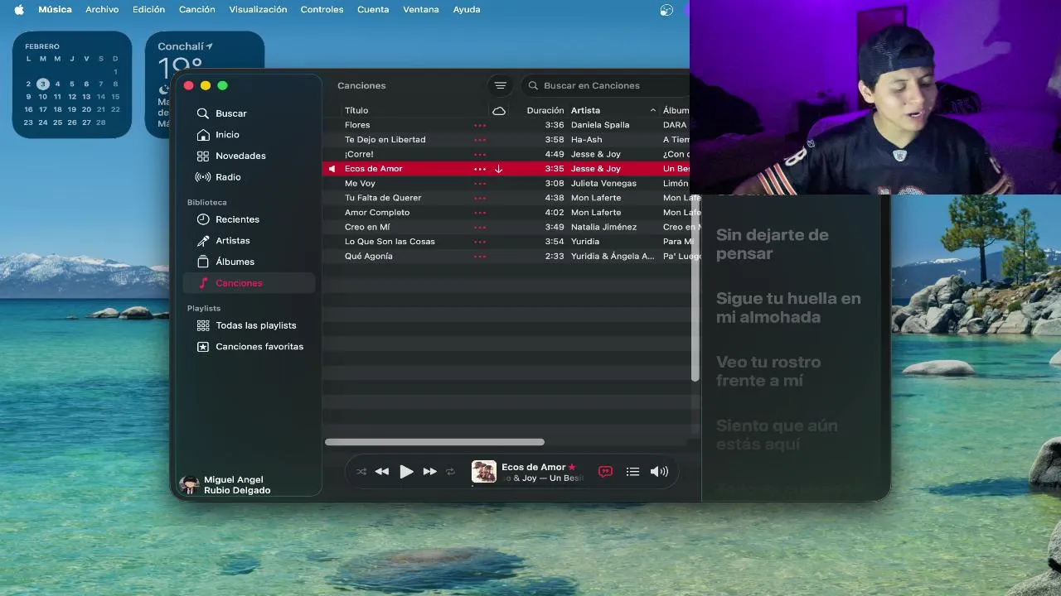
Task: Show the up next queue list
Action: 632,472
